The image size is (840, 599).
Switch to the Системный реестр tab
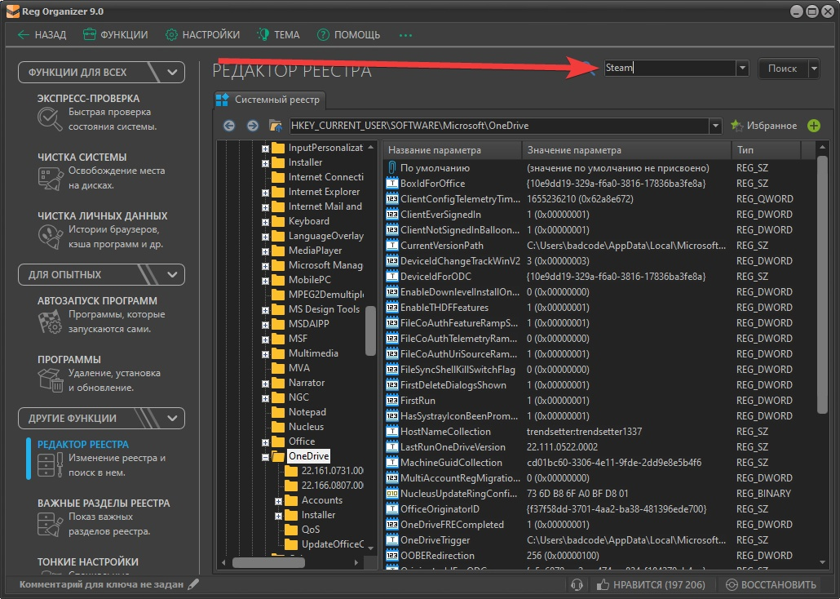tap(268, 100)
